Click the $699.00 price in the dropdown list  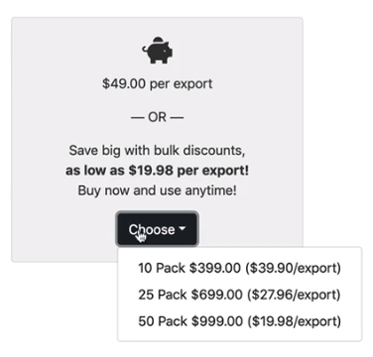tap(216, 295)
